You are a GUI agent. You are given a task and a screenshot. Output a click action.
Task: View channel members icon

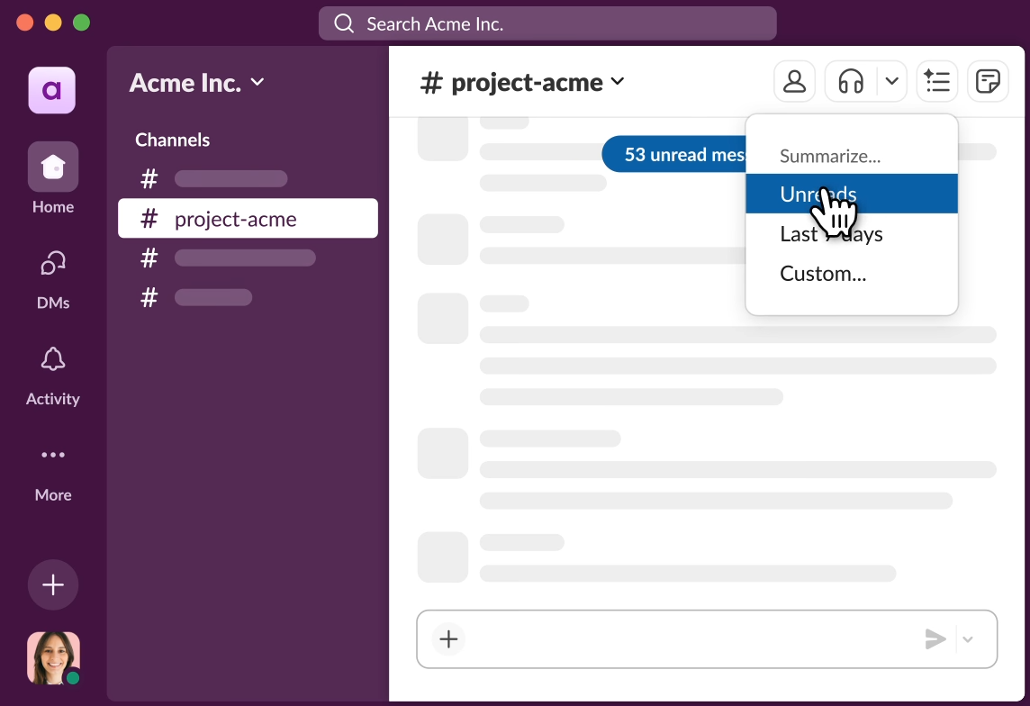point(794,82)
